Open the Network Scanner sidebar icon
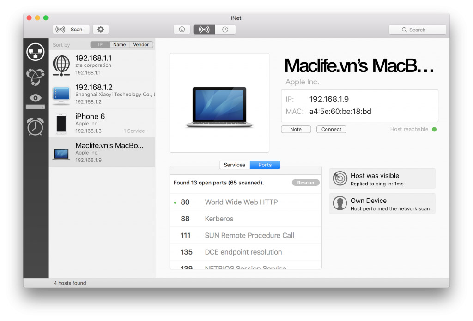The image size is (473, 321). tap(36, 52)
